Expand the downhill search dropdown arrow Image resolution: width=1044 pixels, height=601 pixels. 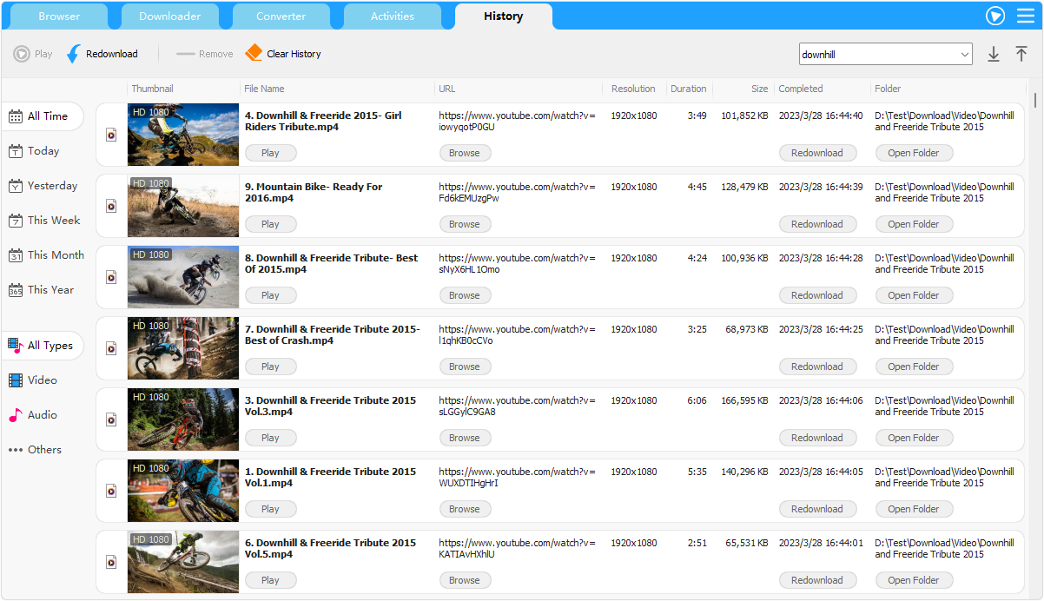965,55
